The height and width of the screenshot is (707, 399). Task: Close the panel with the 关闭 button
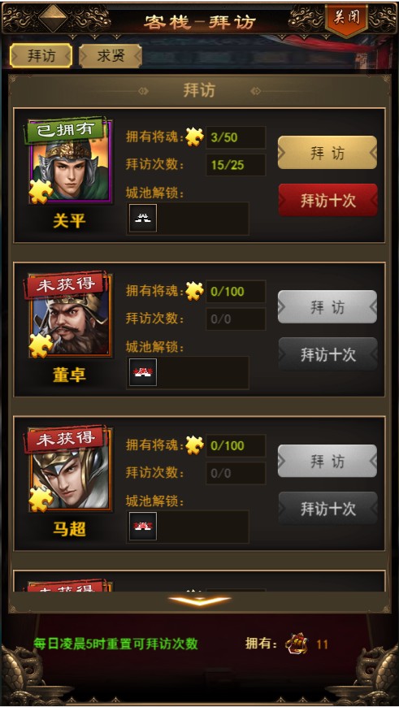[347, 19]
